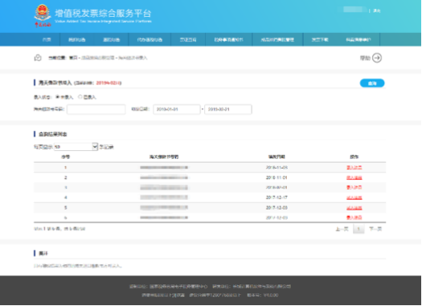Click the blurred payment number in row 3
The width and height of the screenshot is (422, 306).
(164, 187)
